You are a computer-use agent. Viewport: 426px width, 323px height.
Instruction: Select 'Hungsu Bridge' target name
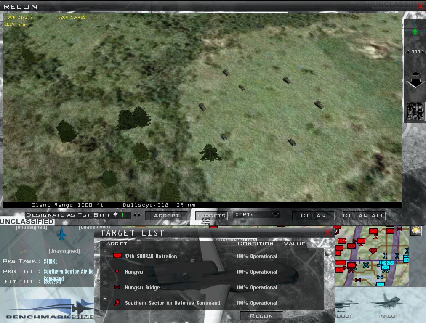click(142, 287)
